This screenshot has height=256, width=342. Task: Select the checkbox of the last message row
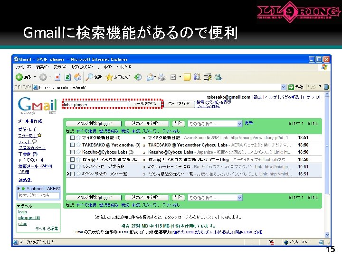pos(72,174)
